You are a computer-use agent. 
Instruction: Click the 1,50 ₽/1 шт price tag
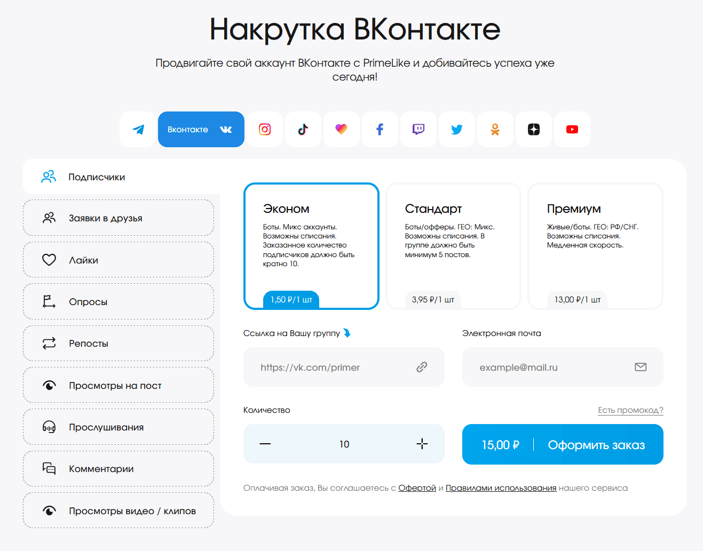click(x=291, y=300)
